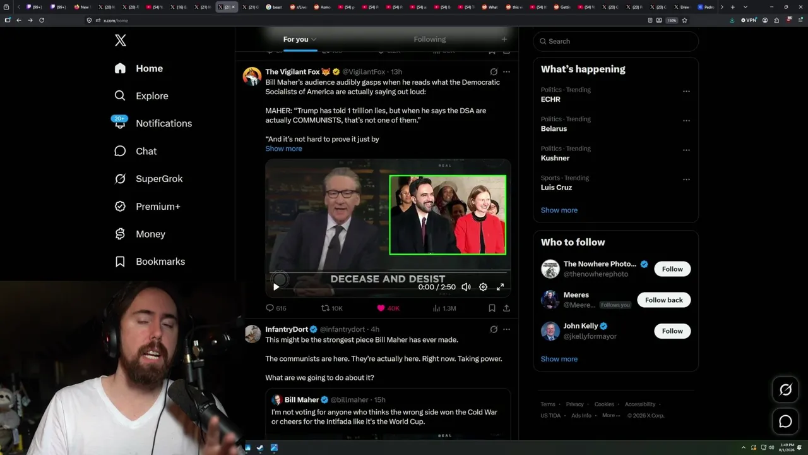The image size is (808, 455).
Task: Open Notifications with the 20+ badge
Action: point(152,123)
